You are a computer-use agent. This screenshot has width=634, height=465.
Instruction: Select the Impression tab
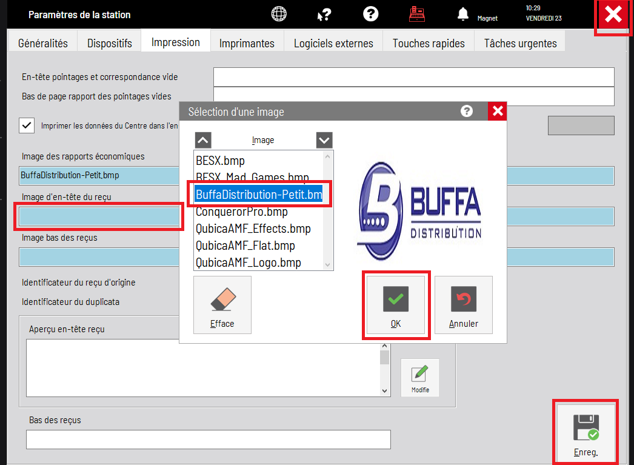point(176,42)
